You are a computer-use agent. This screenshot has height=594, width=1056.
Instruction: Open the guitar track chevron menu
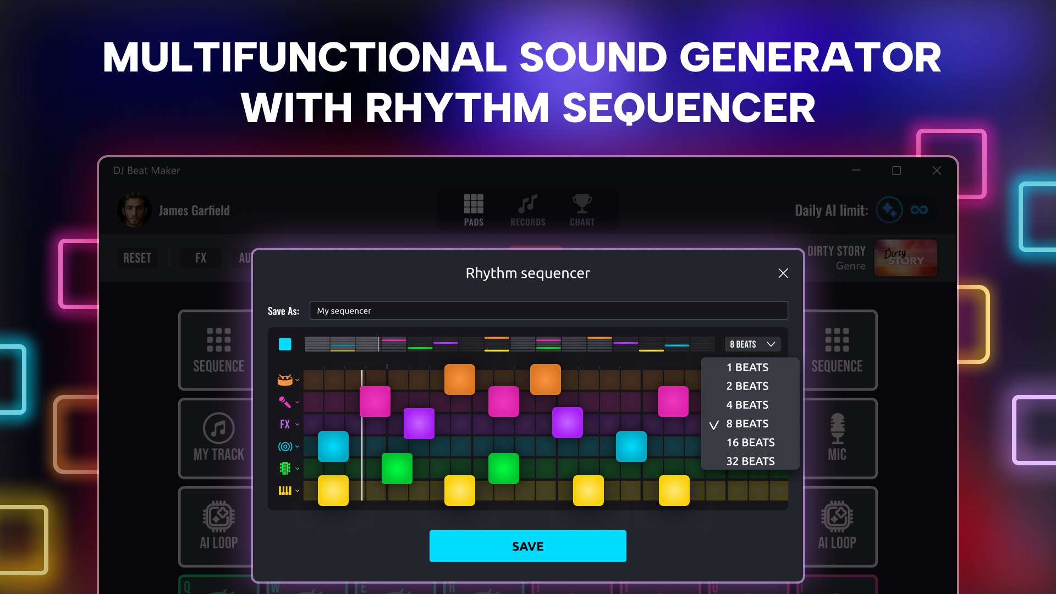[298, 468]
